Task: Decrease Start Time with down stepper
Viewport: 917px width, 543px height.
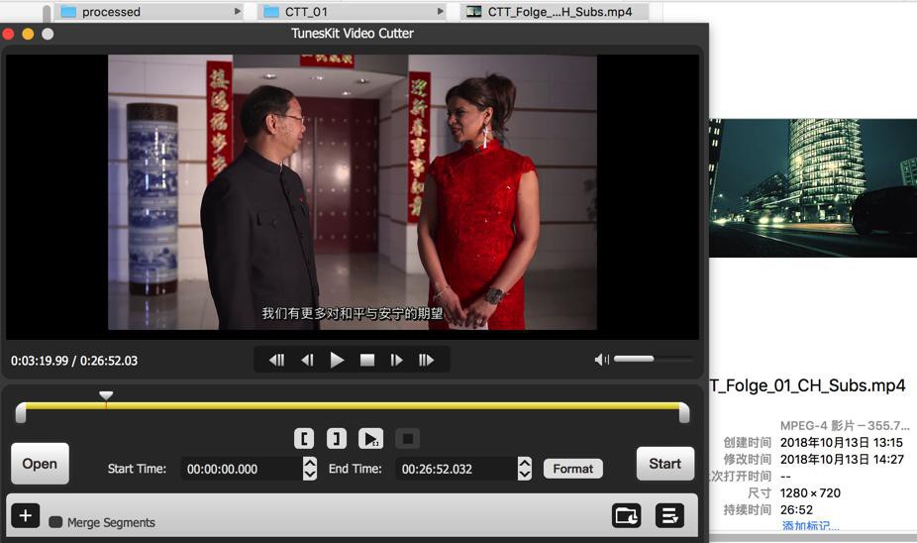Action: (x=310, y=475)
